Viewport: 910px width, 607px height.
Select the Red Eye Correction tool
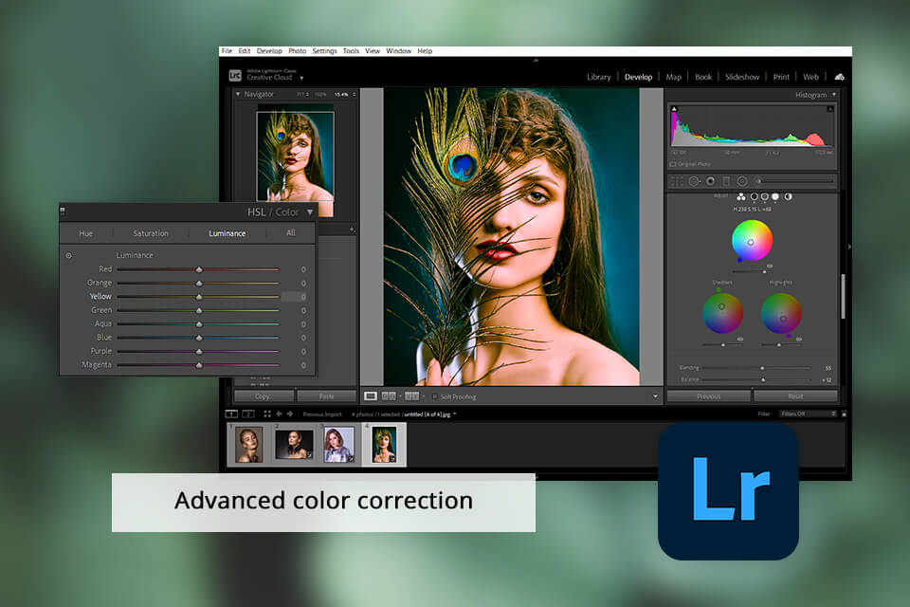(x=710, y=181)
